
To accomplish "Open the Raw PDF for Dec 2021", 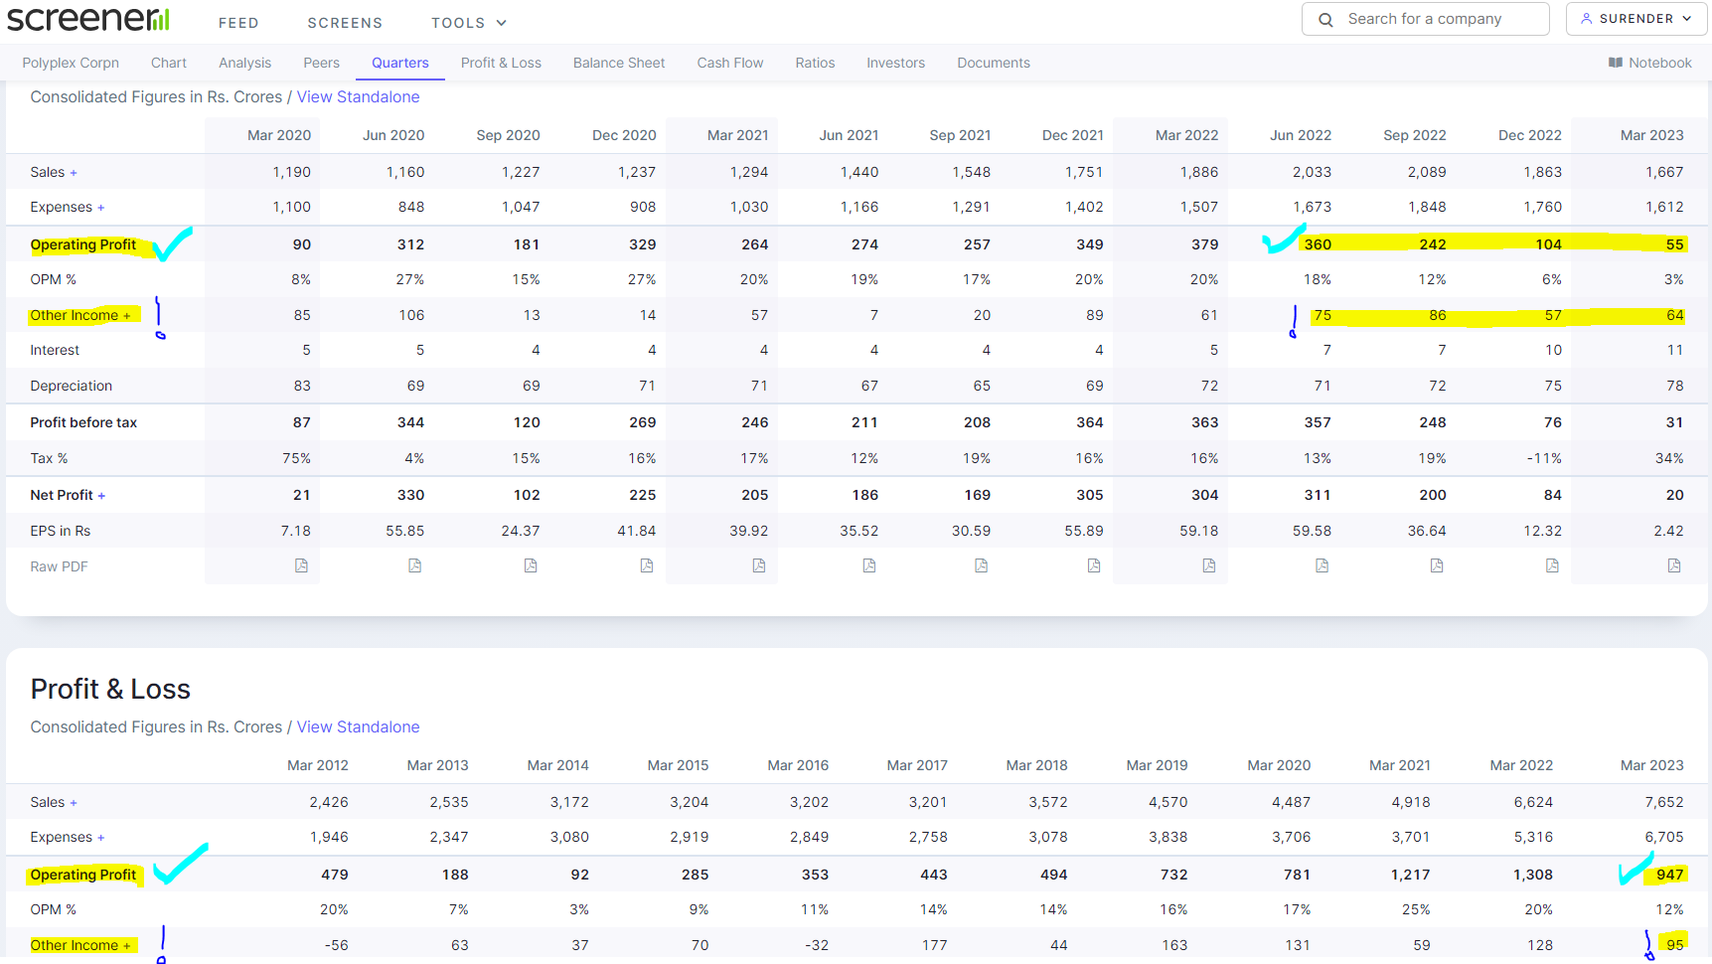I will [1094, 565].
